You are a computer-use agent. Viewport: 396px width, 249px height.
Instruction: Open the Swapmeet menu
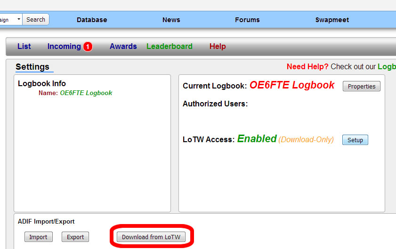point(332,20)
